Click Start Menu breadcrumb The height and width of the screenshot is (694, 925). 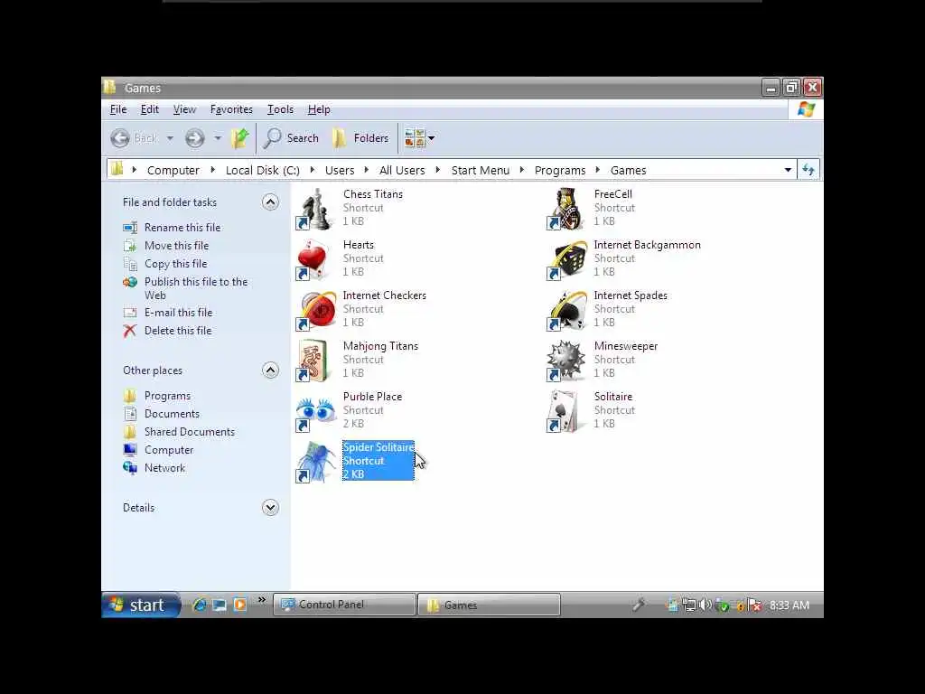(481, 170)
